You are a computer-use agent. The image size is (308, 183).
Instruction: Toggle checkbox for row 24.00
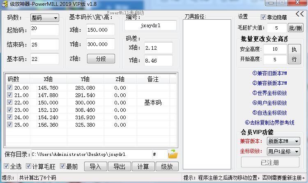coord(9,117)
